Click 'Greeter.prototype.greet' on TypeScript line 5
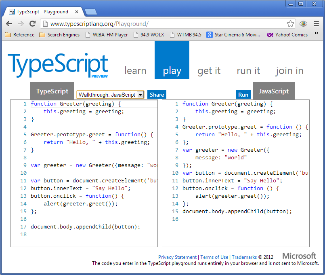The image size is (325, 275). click(68, 135)
